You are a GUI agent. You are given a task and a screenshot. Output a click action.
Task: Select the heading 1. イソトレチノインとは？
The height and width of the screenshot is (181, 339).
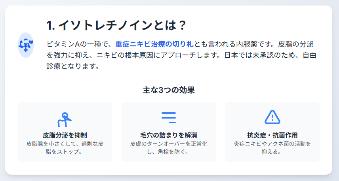tap(116, 25)
